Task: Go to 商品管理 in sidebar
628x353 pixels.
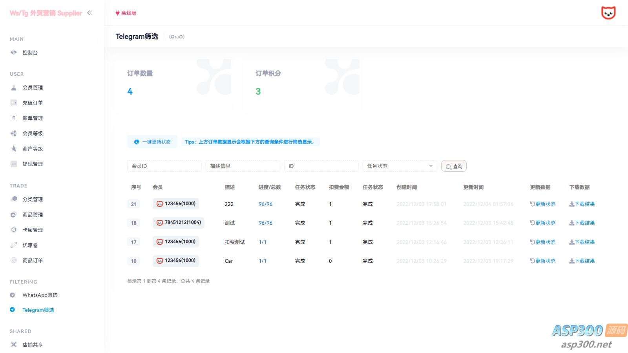Action: click(x=33, y=215)
